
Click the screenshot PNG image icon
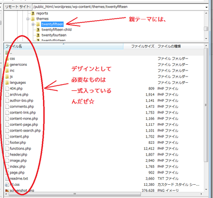click(x=7, y=191)
